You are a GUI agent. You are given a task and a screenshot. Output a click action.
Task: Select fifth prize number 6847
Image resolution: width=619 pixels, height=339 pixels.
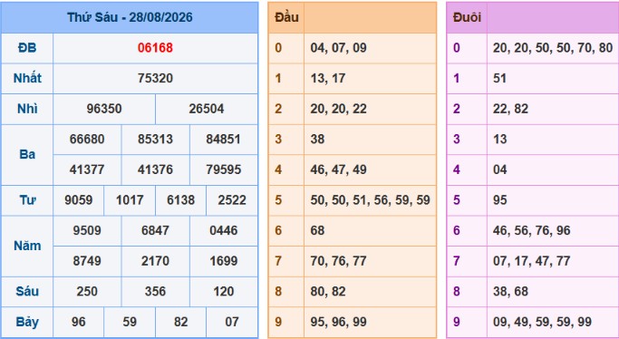155,230
